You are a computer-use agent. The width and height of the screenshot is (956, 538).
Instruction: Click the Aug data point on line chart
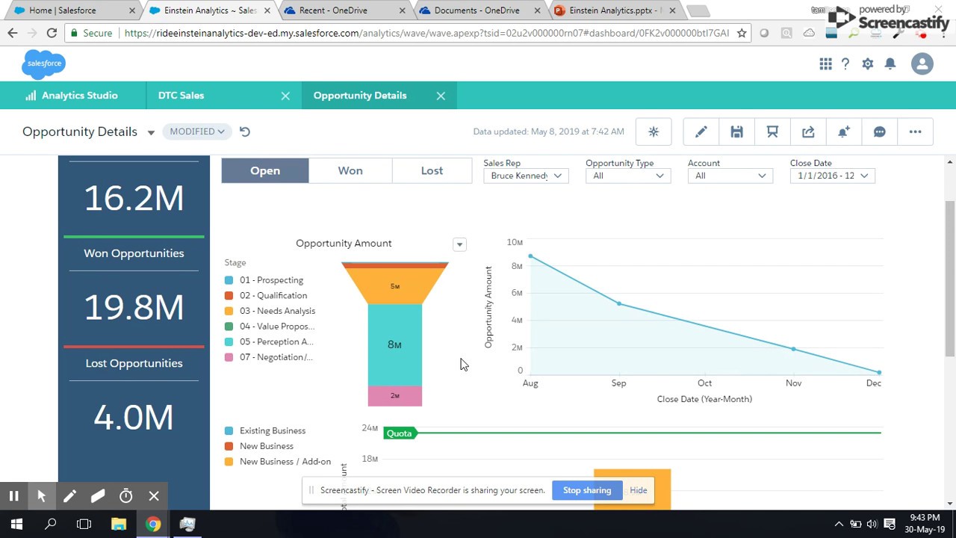coord(530,256)
